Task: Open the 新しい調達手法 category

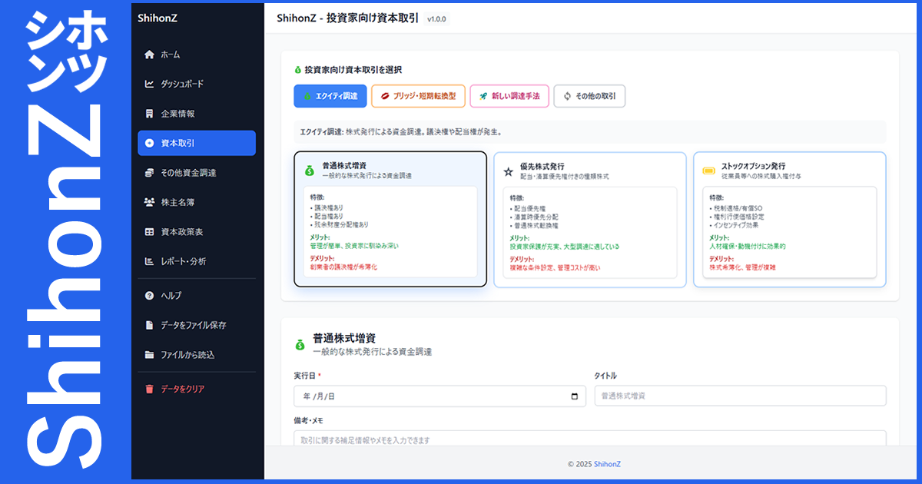Action: click(x=509, y=96)
